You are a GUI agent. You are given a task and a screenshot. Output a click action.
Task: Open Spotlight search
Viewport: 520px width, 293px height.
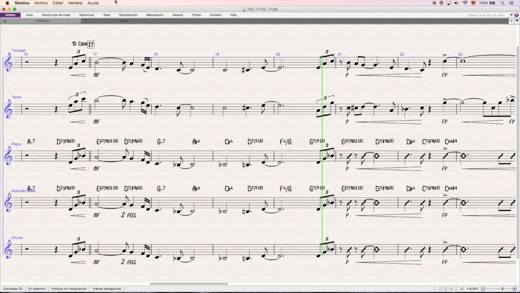click(503, 3)
